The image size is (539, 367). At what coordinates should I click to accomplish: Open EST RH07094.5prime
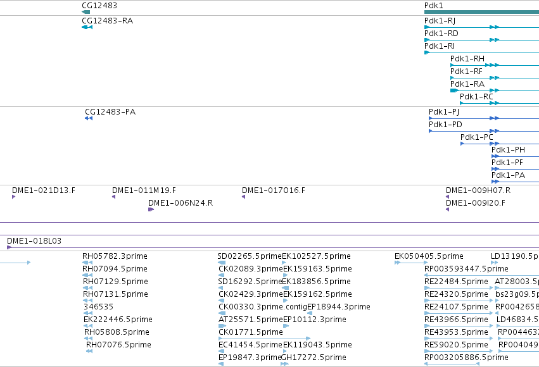pyautogui.click(x=115, y=269)
